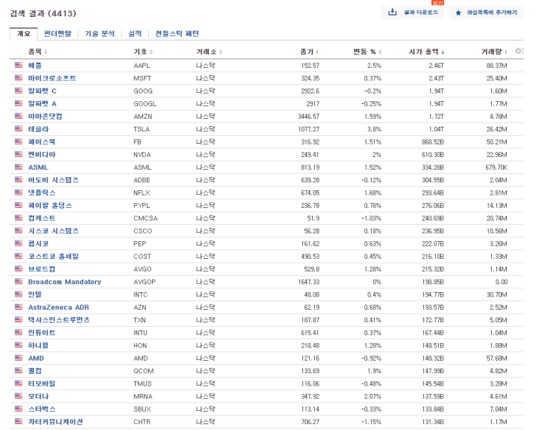548x430 pixels.
Task: Open the 알파벳 C stock link
Action: [42, 91]
